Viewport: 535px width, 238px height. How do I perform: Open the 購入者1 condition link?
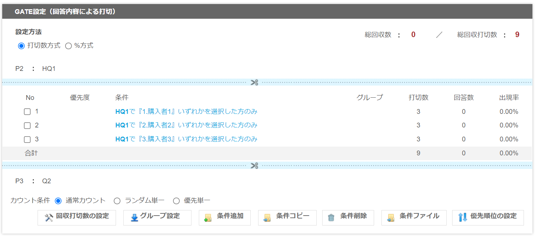pyautogui.click(x=186, y=112)
